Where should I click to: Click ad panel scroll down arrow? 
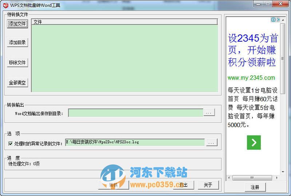coord(283,172)
